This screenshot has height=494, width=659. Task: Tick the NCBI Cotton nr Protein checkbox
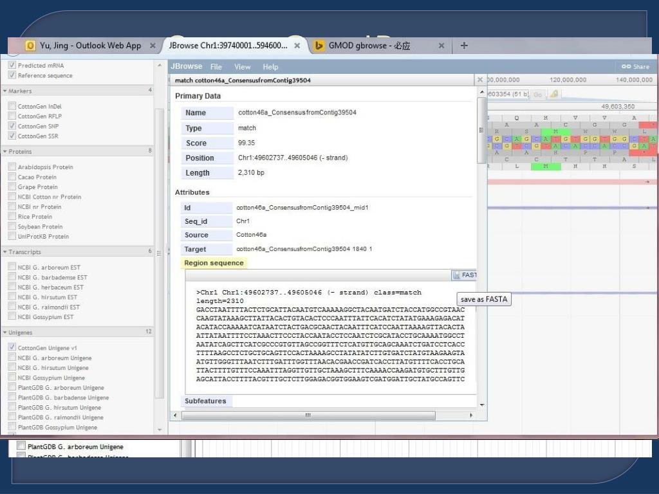coord(12,197)
